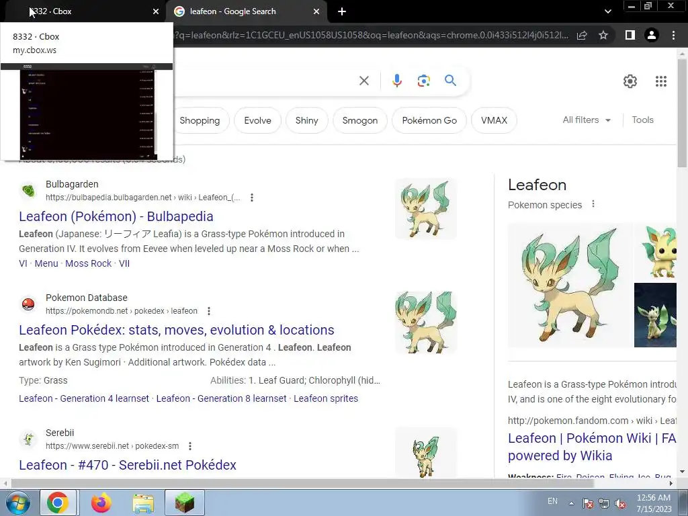688x516 pixels.
Task: Click the address bar URL
Action: [371, 35]
